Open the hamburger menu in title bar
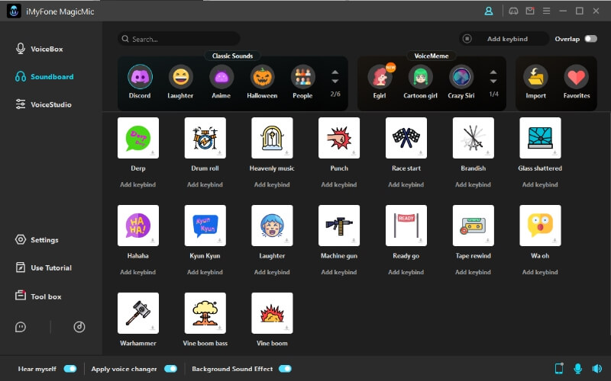This screenshot has height=381, width=611. pos(546,11)
